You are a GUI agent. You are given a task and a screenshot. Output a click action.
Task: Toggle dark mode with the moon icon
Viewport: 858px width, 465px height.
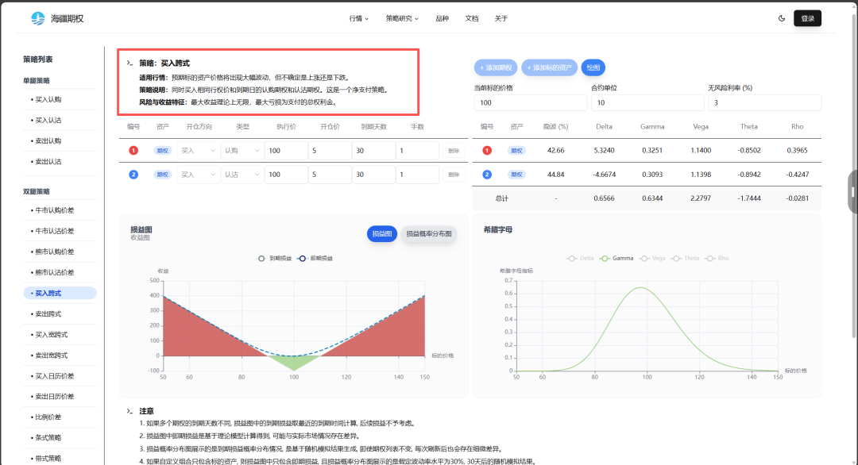[x=782, y=18]
